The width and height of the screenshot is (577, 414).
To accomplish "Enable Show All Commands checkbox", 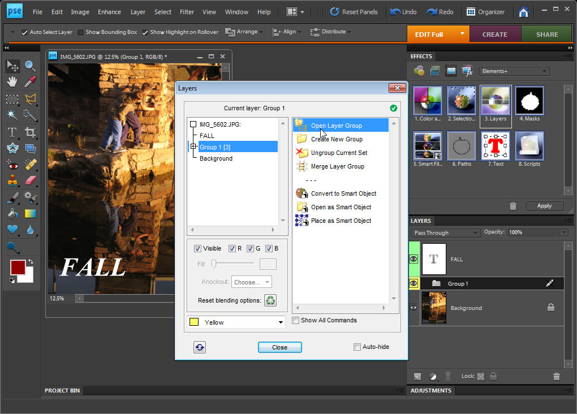I will click(x=296, y=321).
